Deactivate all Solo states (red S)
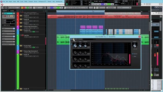This screenshot has height=92, width=163. (x=24, y=8)
